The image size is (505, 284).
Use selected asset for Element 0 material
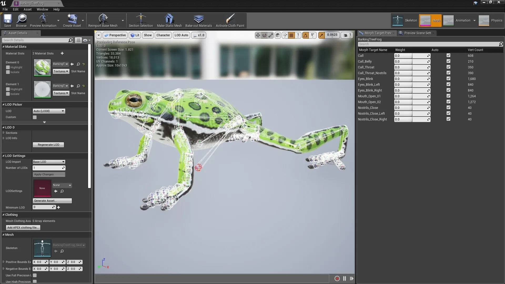click(x=72, y=64)
